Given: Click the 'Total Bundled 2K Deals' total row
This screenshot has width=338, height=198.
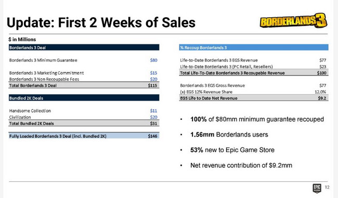Looking at the screenshot, I should coord(84,123).
